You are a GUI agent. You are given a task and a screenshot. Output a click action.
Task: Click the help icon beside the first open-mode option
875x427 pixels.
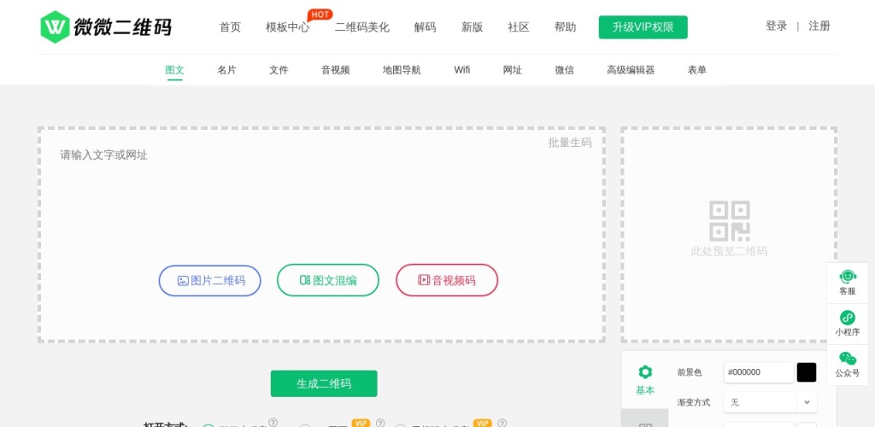[x=273, y=422]
